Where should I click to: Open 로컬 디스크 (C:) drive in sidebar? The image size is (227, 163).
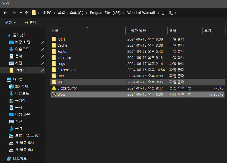click(25, 136)
